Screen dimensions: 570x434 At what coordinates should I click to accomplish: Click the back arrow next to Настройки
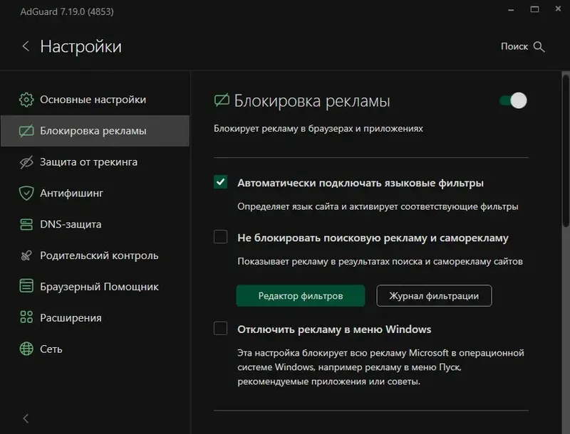26,46
